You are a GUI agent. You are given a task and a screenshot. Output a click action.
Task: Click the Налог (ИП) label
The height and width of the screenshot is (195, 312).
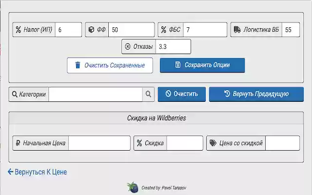pyautogui.click(x=38, y=30)
